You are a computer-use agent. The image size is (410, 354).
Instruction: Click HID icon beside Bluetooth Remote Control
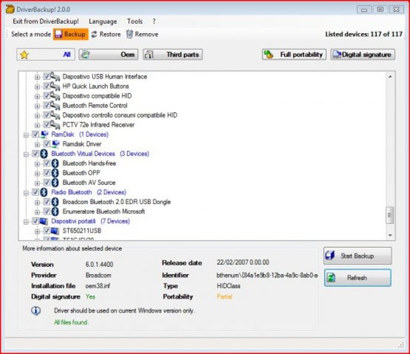55,106
